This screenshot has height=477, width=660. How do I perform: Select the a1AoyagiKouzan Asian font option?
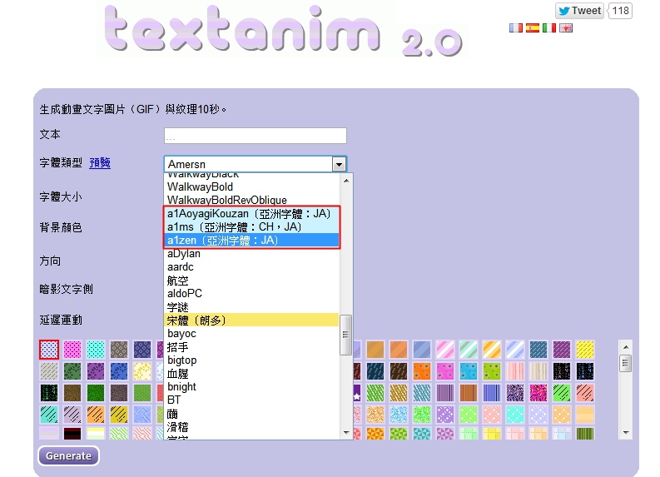tap(251, 214)
